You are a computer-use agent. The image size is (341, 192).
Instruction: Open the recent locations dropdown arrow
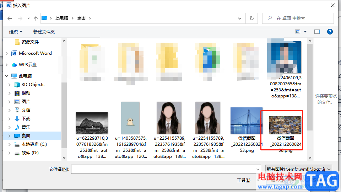[28, 18]
